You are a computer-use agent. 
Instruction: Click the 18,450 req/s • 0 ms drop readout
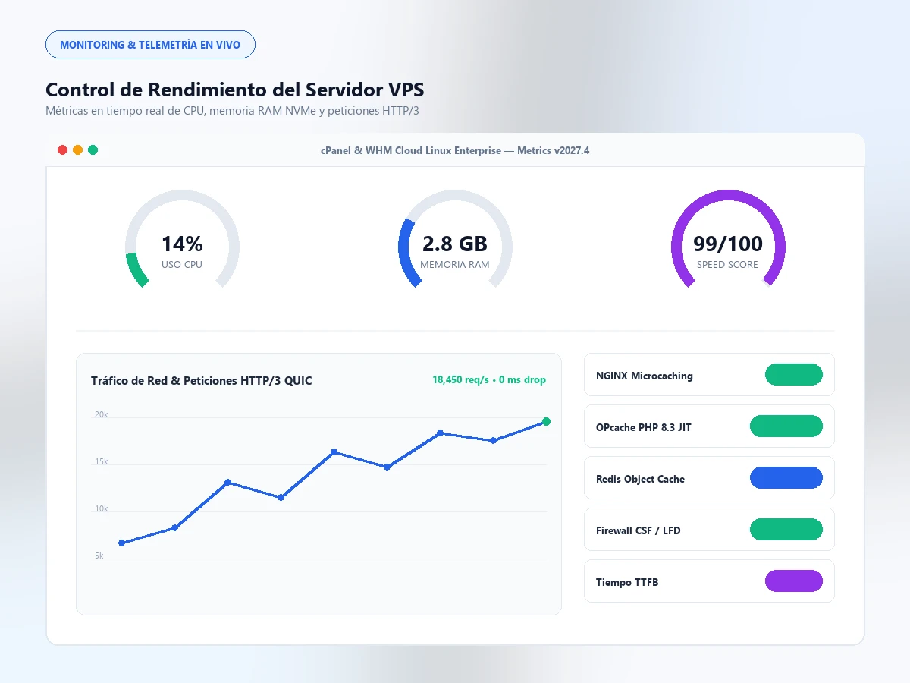coord(489,380)
